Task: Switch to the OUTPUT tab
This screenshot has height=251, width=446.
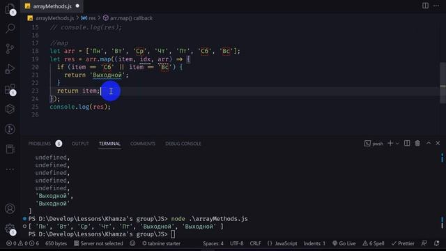Action: 80,144
